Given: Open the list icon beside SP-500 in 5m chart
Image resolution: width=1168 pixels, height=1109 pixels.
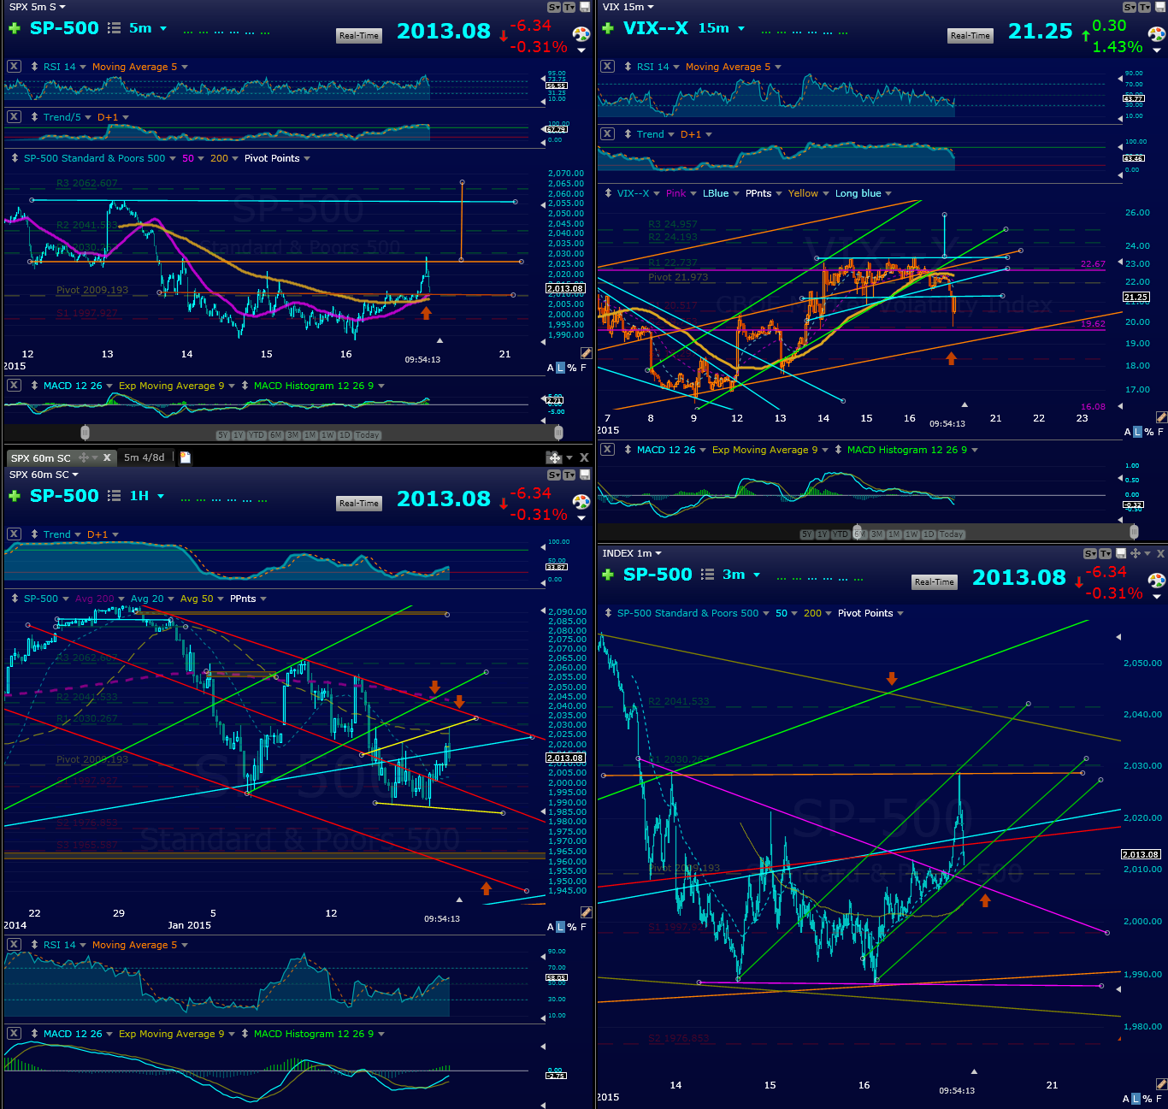Looking at the screenshot, I should tap(115, 28).
